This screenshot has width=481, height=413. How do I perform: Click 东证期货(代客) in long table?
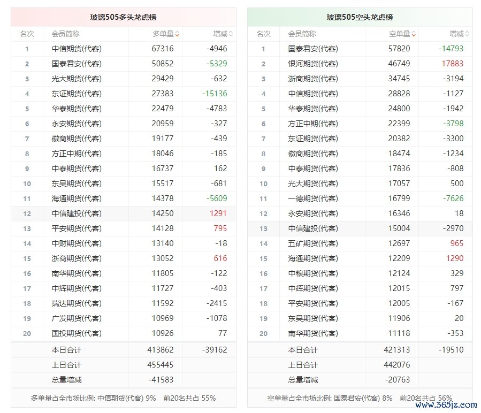click(77, 94)
